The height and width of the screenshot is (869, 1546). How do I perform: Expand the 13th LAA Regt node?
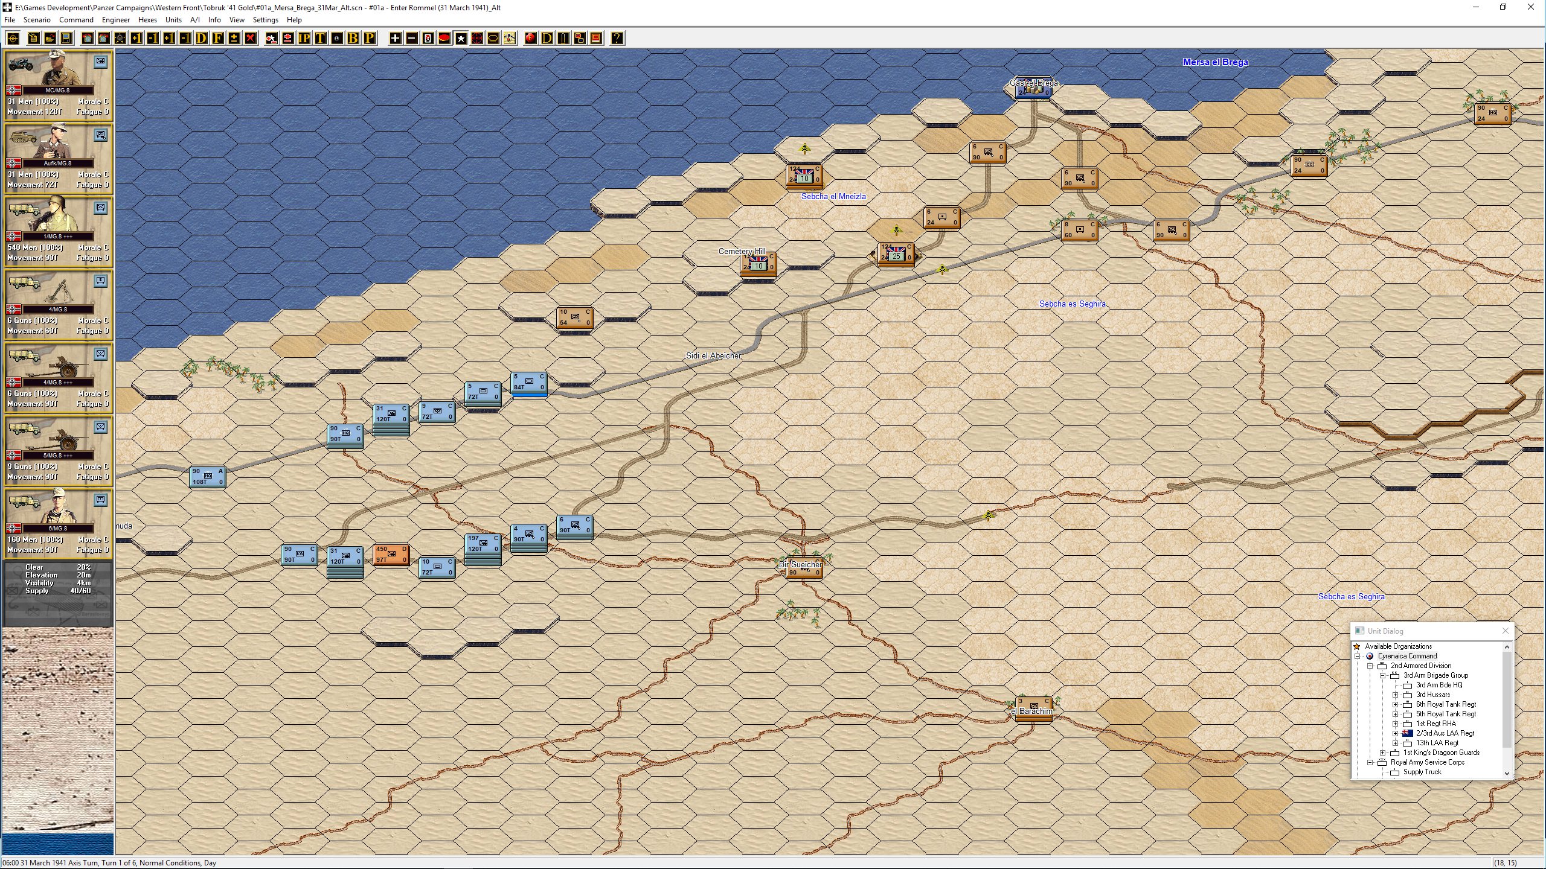click(x=1396, y=743)
